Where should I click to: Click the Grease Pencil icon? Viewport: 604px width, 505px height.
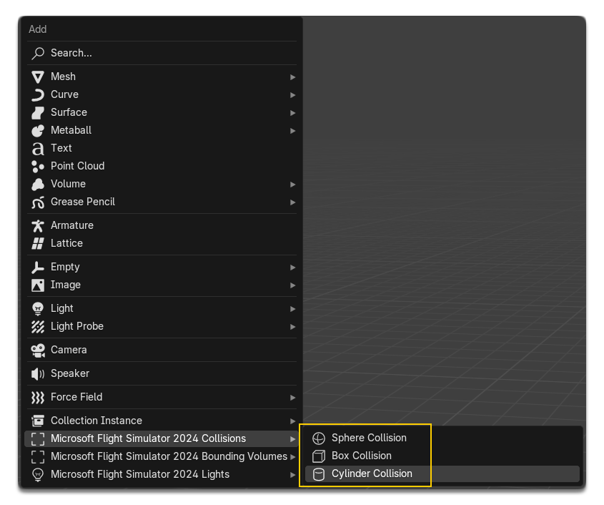[x=37, y=202]
